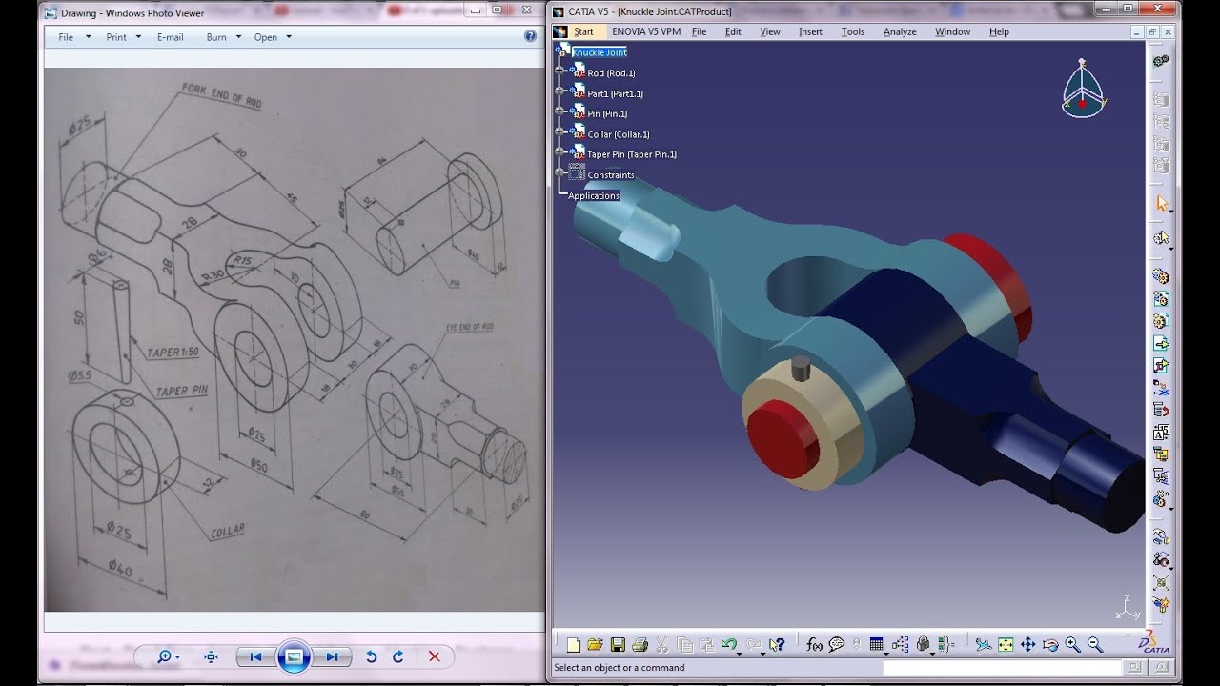The width and height of the screenshot is (1220, 686).
Task: Start slide show in Photo Viewer
Action: (294, 656)
